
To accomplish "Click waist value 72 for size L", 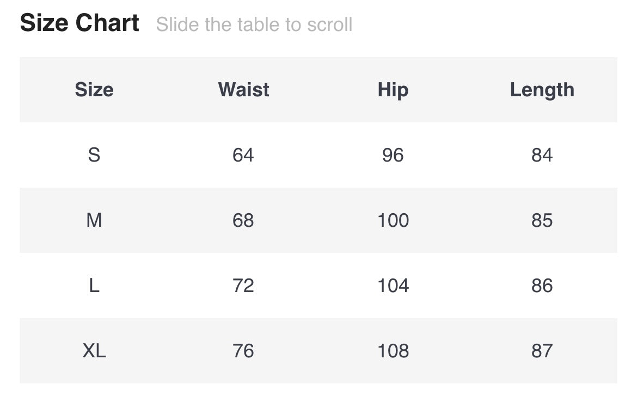I will (x=243, y=286).
